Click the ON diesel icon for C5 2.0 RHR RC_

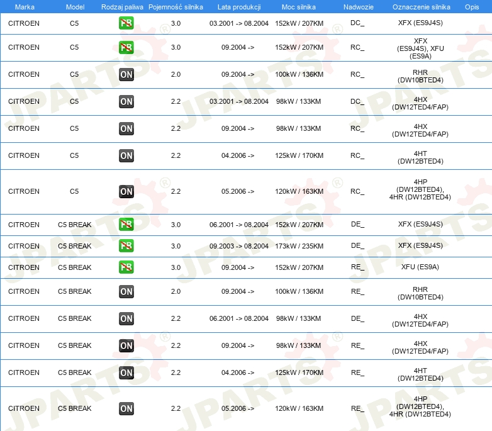coord(126,75)
